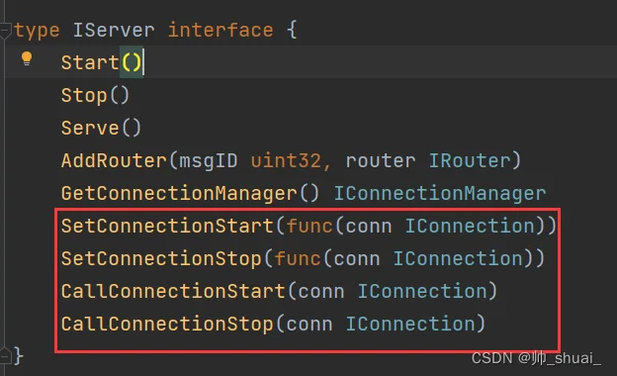Click the IServer type name
The image size is (617, 376).
click(114, 30)
